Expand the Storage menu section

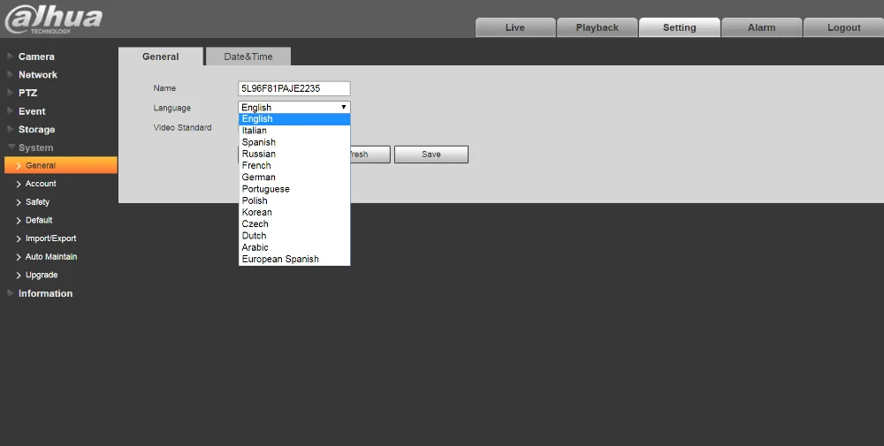[36, 129]
